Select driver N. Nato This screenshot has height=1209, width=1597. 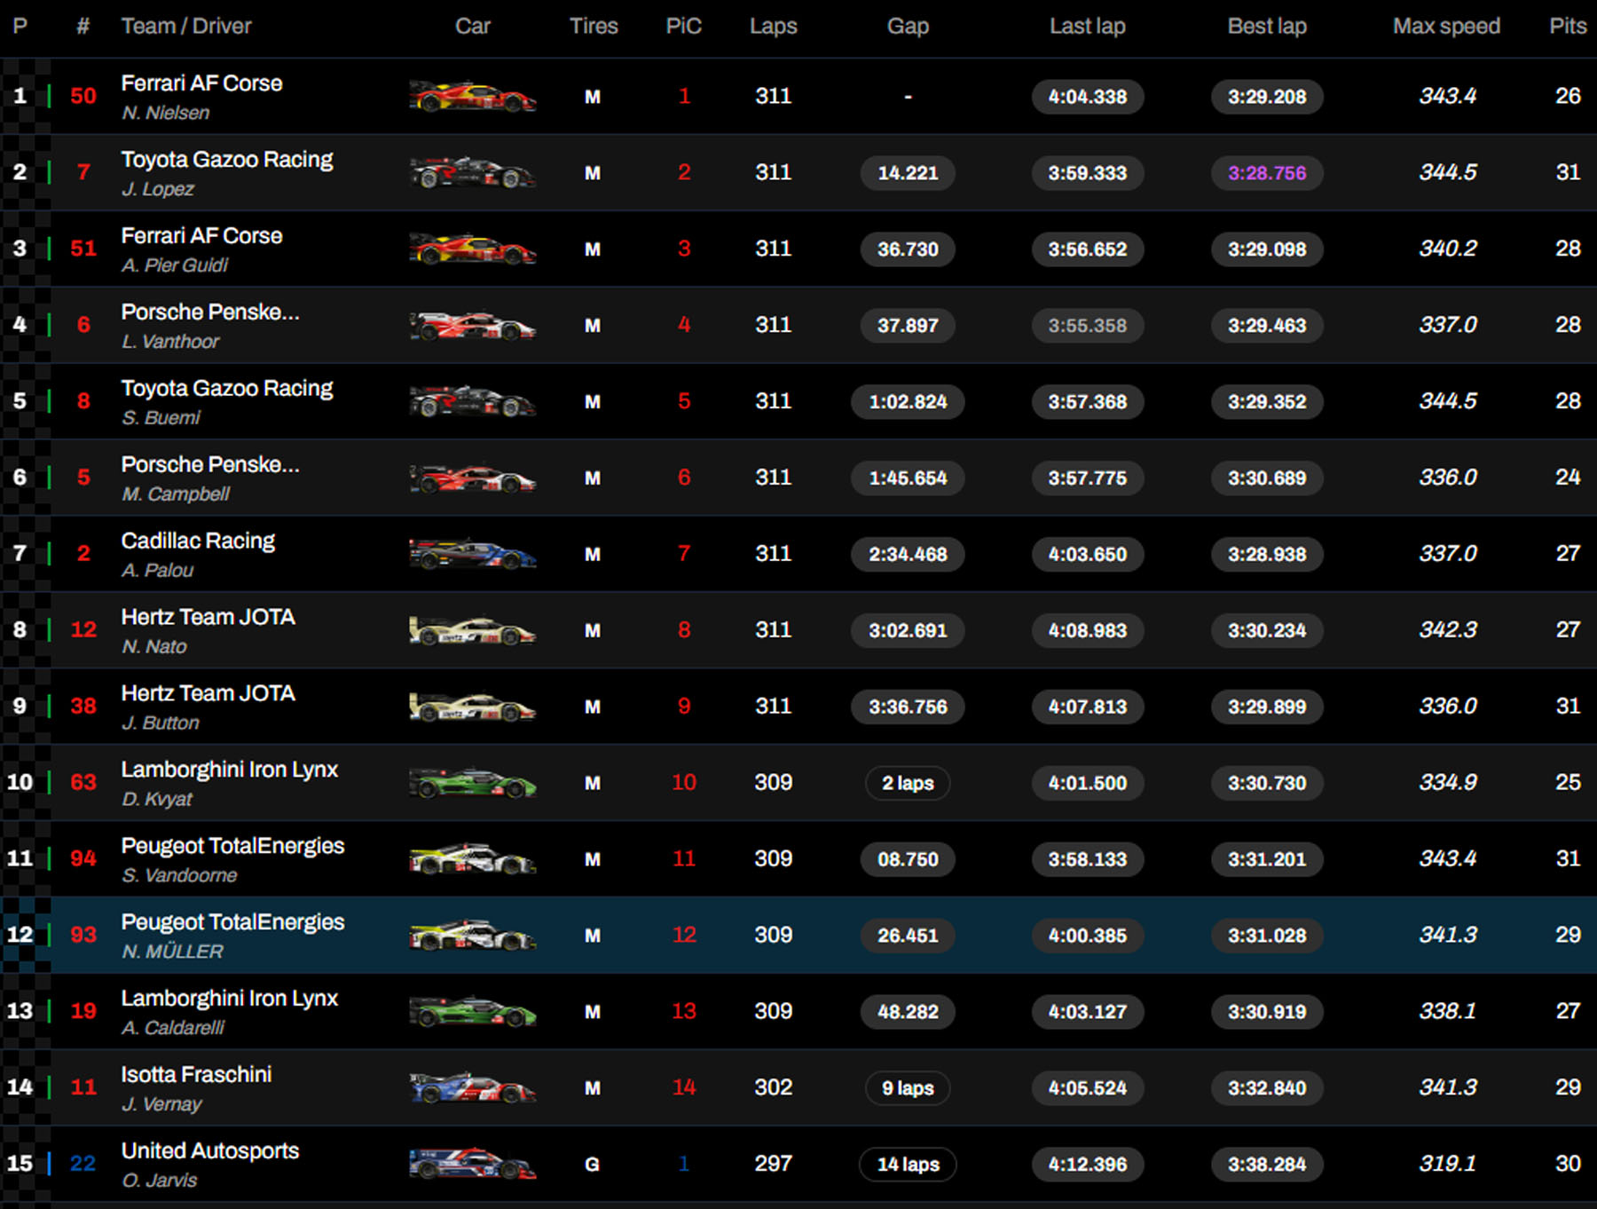[x=154, y=647]
